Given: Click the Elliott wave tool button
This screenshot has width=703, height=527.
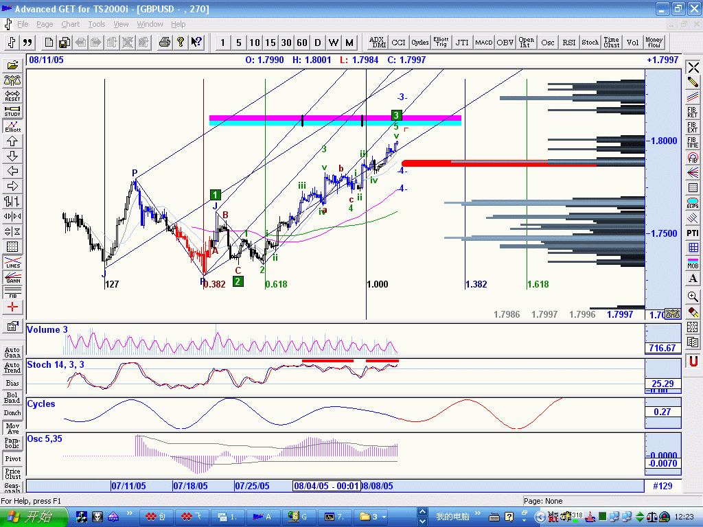Looking at the screenshot, I should click(12, 126).
